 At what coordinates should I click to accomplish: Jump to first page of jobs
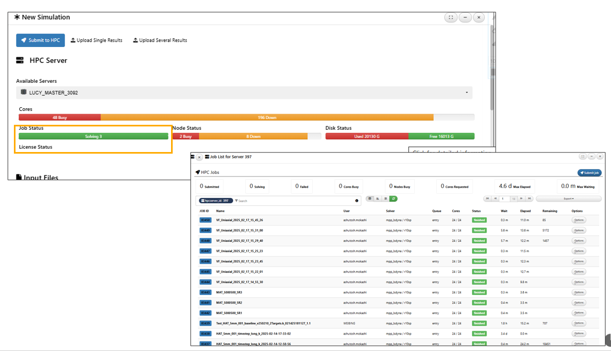[487, 198]
